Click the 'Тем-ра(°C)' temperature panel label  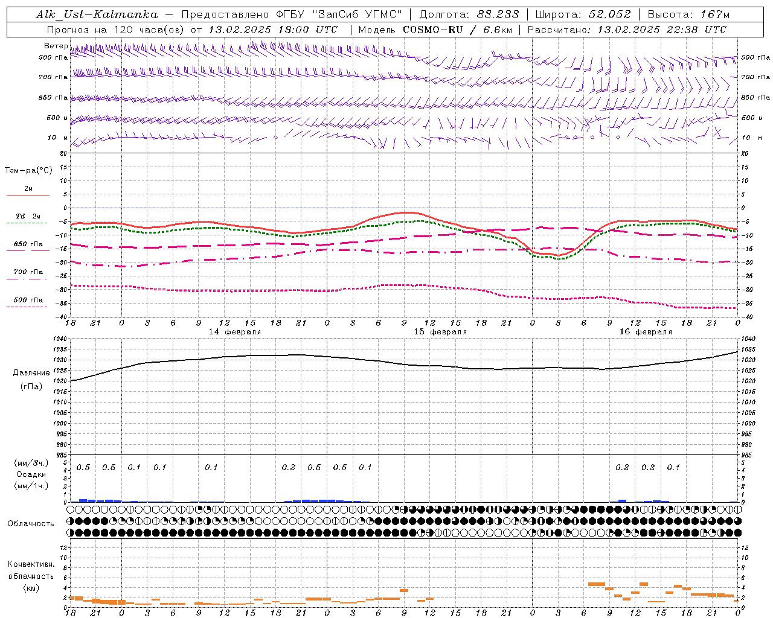tap(28, 171)
